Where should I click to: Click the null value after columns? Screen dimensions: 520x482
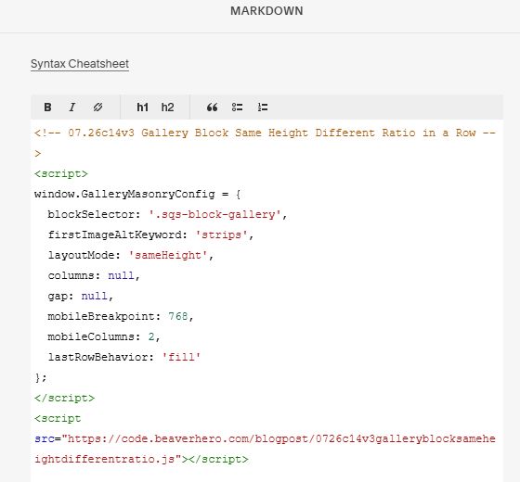click(121, 276)
